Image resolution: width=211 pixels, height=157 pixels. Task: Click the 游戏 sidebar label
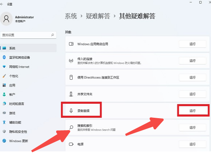point(12,113)
